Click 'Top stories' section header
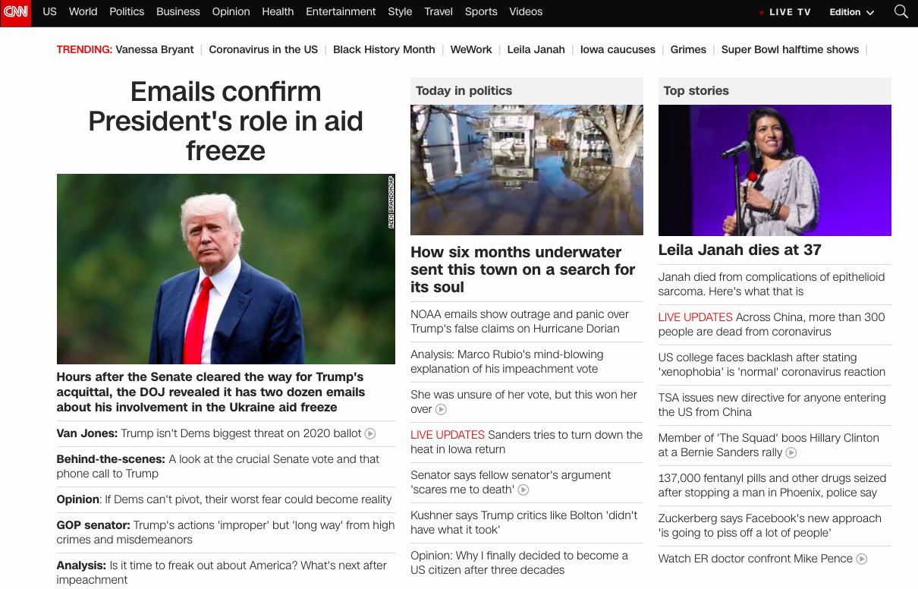The image size is (918, 589). [696, 90]
